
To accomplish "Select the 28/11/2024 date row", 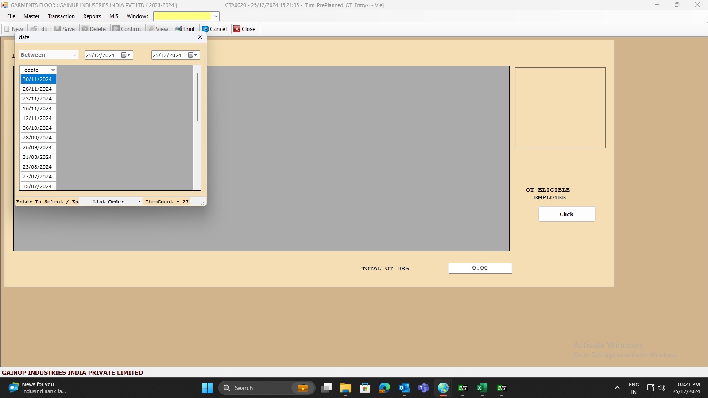I will coord(38,89).
